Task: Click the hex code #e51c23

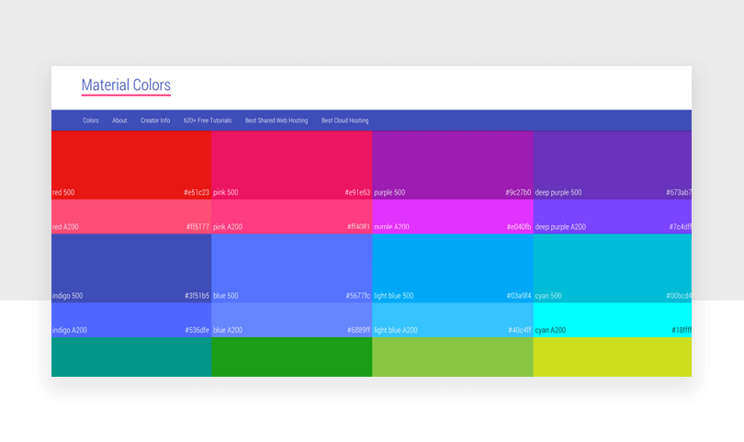Action: pos(197,192)
